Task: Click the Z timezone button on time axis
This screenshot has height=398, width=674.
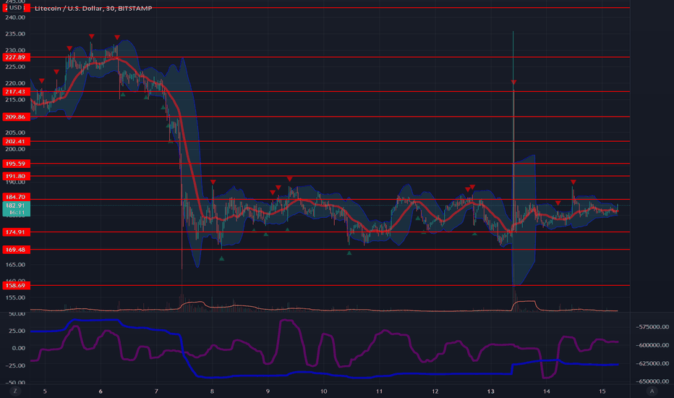Action: pos(15,391)
